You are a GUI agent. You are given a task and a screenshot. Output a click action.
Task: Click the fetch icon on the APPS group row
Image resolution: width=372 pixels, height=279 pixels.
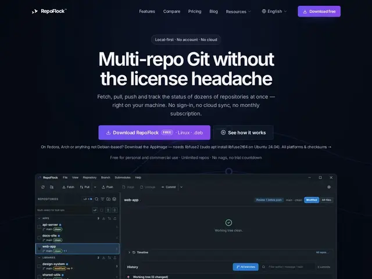pyautogui.click(x=103, y=219)
